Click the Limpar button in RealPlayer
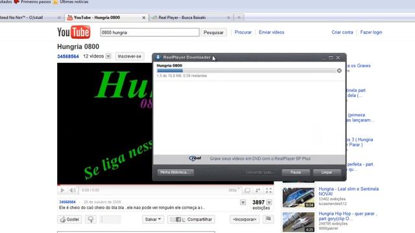Viewport: 415px width, 233px height. click(327, 172)
